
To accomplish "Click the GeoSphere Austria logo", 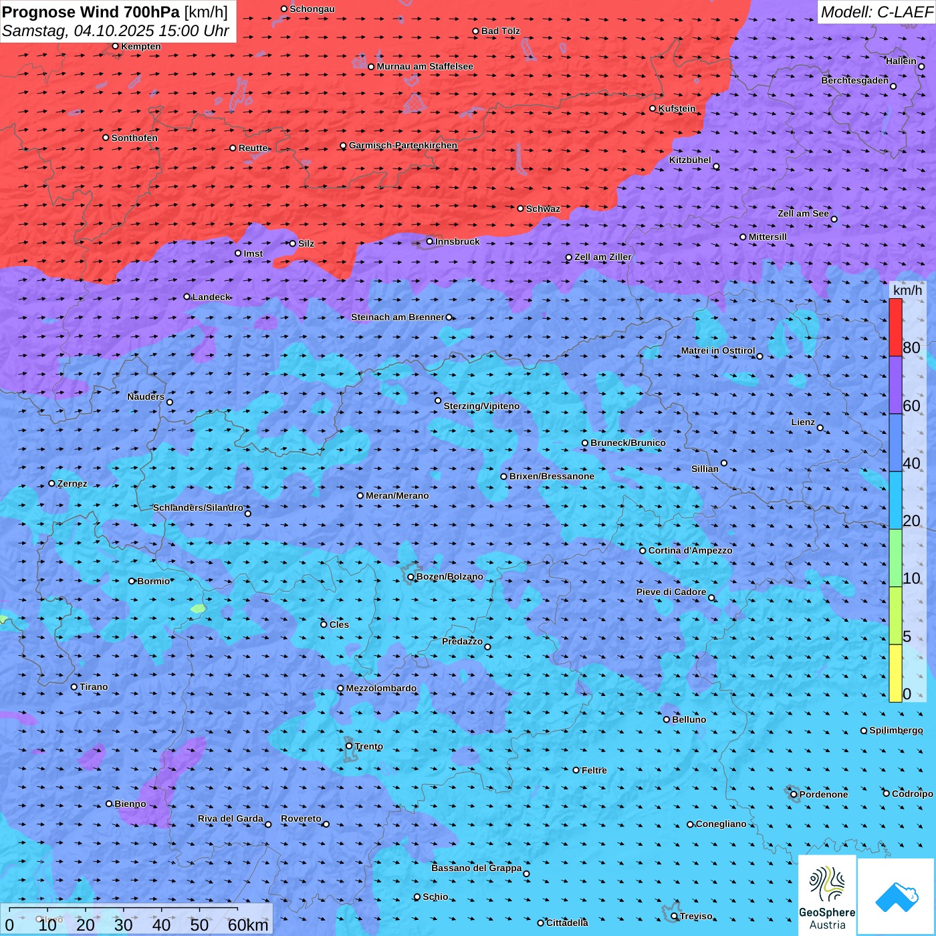I will click(827, 895).
